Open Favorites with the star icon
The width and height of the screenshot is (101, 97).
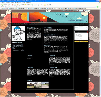click(x=25, y=5)
